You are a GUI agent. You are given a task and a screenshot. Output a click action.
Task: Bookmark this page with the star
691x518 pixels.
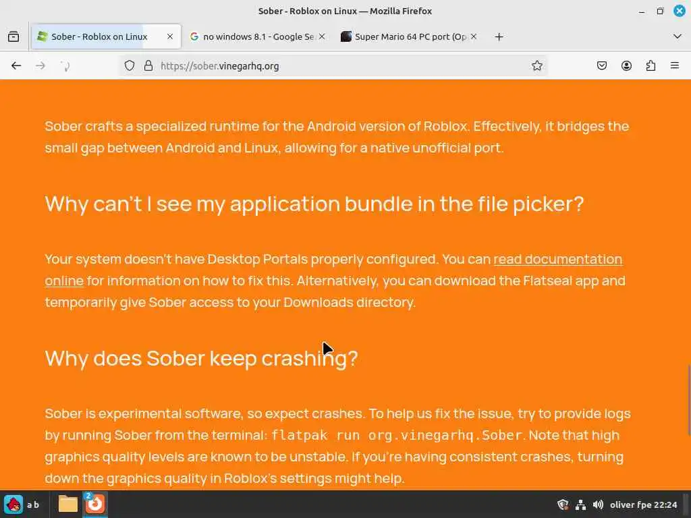536,65
